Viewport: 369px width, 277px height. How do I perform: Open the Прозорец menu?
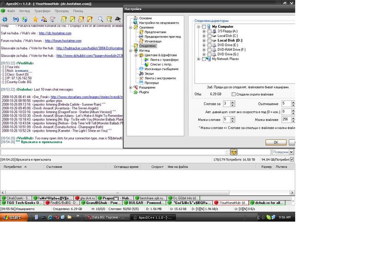pyautogui.click(x=62, y=11)
